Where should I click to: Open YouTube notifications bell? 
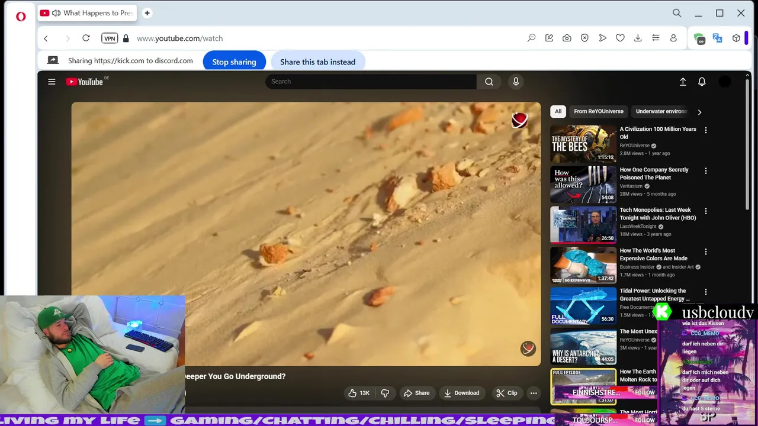(x=702, y=82)
